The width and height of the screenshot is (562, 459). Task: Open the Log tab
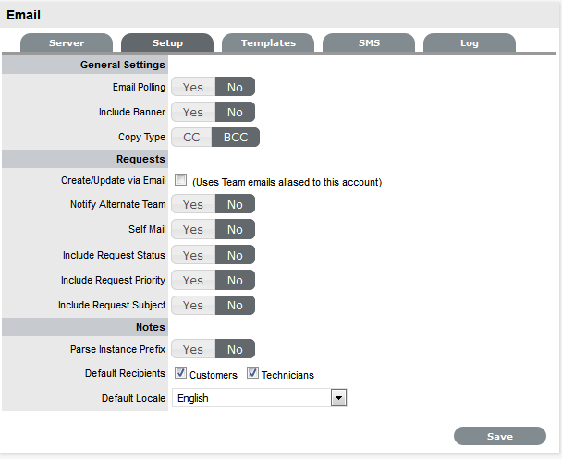point(470,43)
